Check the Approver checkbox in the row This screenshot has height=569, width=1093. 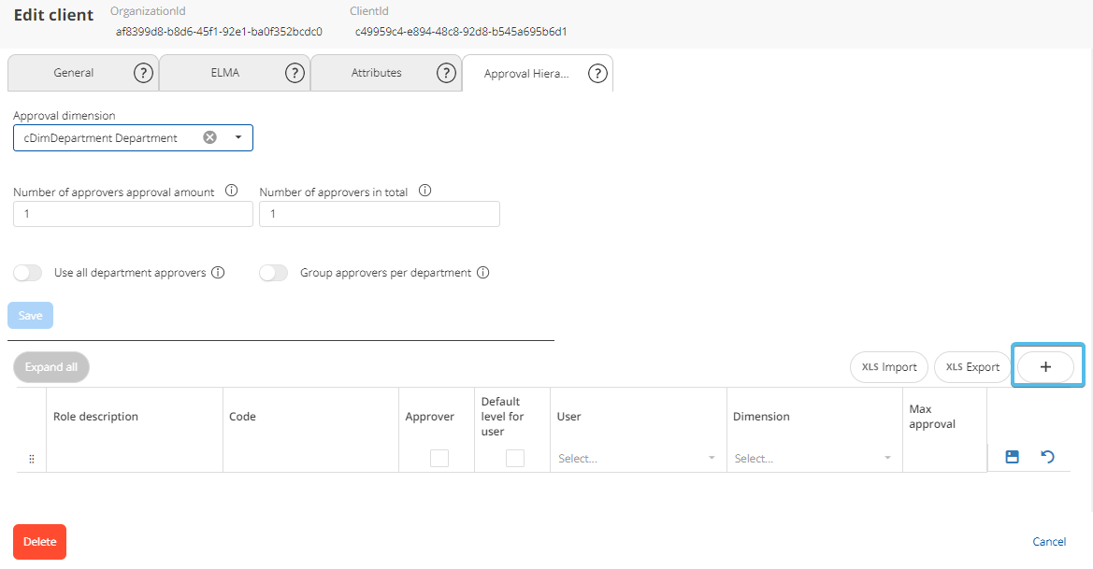tap(439, 458)
